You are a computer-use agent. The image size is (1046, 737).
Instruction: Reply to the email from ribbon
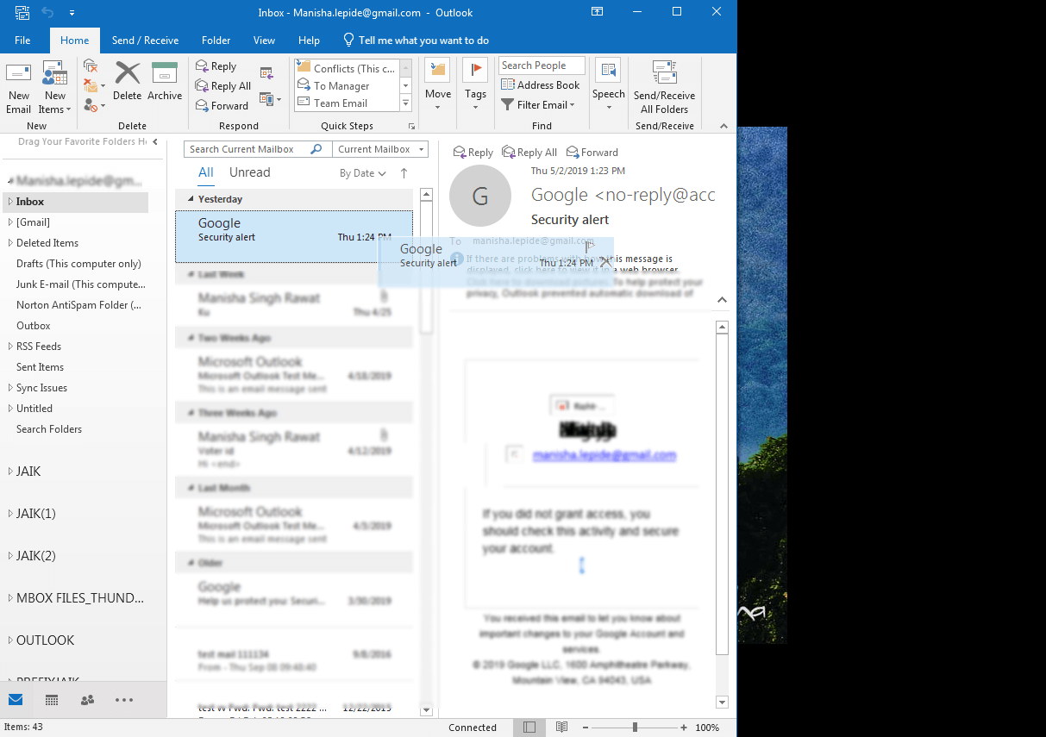[x=216, y=66]
